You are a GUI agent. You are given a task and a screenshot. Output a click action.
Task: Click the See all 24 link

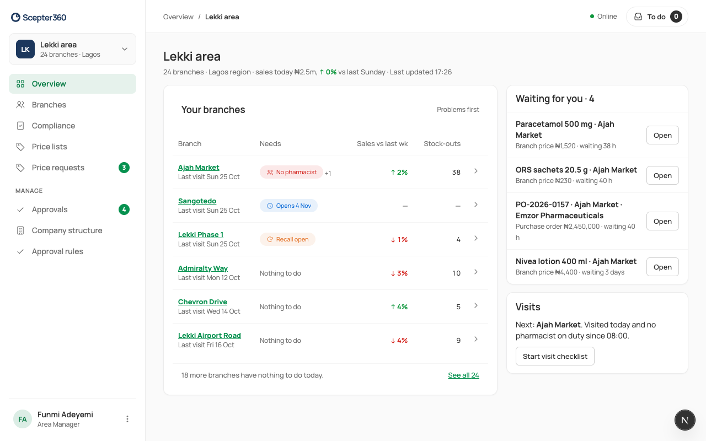pos(463,375)
